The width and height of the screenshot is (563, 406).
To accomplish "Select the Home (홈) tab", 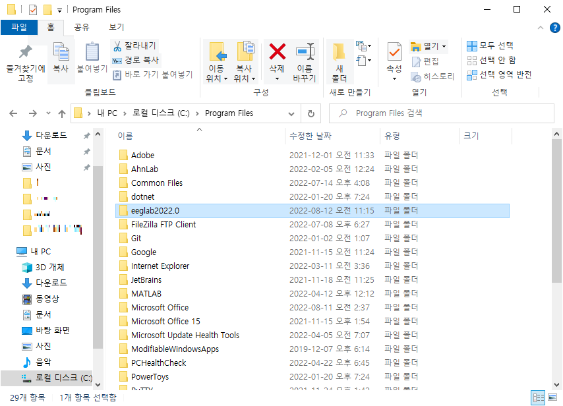I will (x=51, y=27).
